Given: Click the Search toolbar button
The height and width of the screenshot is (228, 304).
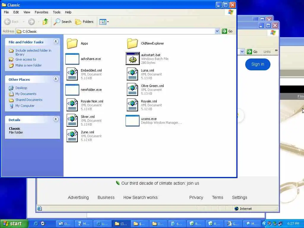Looking at the screenshot, I should tap(63, 21).
